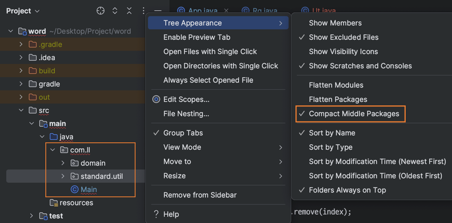Click the Collapse All icon in Project toolbar
The width and height of the screenshot is (452, 223).
[x=129, y=11]
